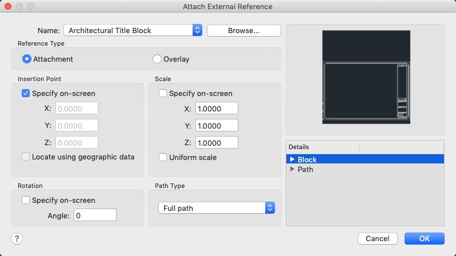Enable Specify on-screen for Scale
Viewport: 456px width, 256px height.
click(x=163, y=94)
